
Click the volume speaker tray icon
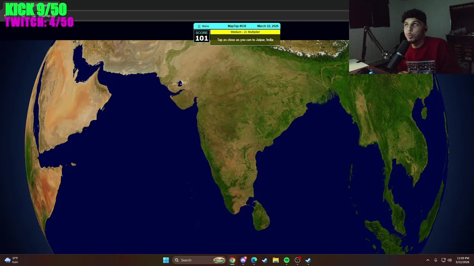pyautogui.click(x=450, y=260)
